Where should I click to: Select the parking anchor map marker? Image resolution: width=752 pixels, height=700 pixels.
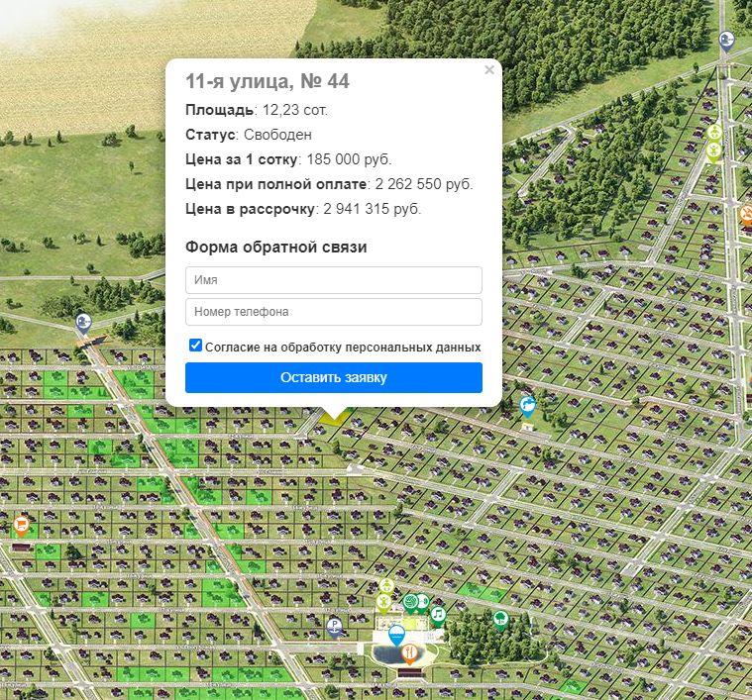334,627
